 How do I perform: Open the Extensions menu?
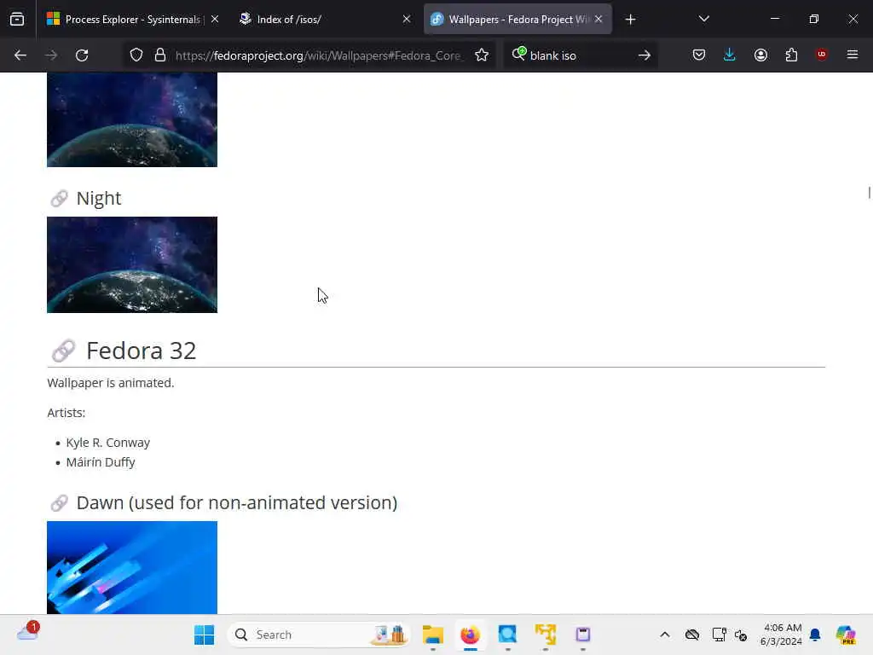(791, 55)
